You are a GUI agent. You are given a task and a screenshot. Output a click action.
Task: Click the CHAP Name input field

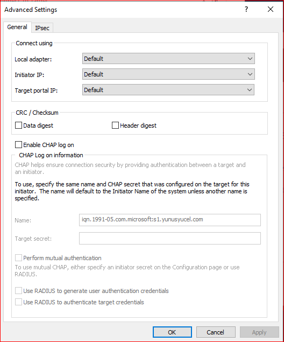click(170, 220)
